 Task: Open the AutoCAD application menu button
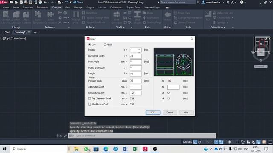(x=4, y=2)
